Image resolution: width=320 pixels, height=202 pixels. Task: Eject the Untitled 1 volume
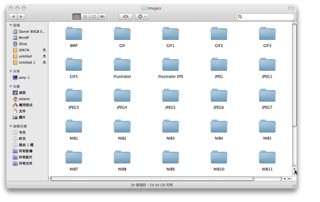coord(44,62)
